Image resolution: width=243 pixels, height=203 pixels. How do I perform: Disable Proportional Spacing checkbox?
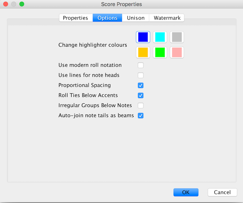coord(141,85)
